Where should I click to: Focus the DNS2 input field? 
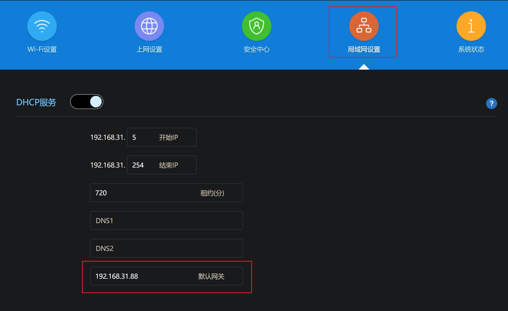(x=167, y=248)
